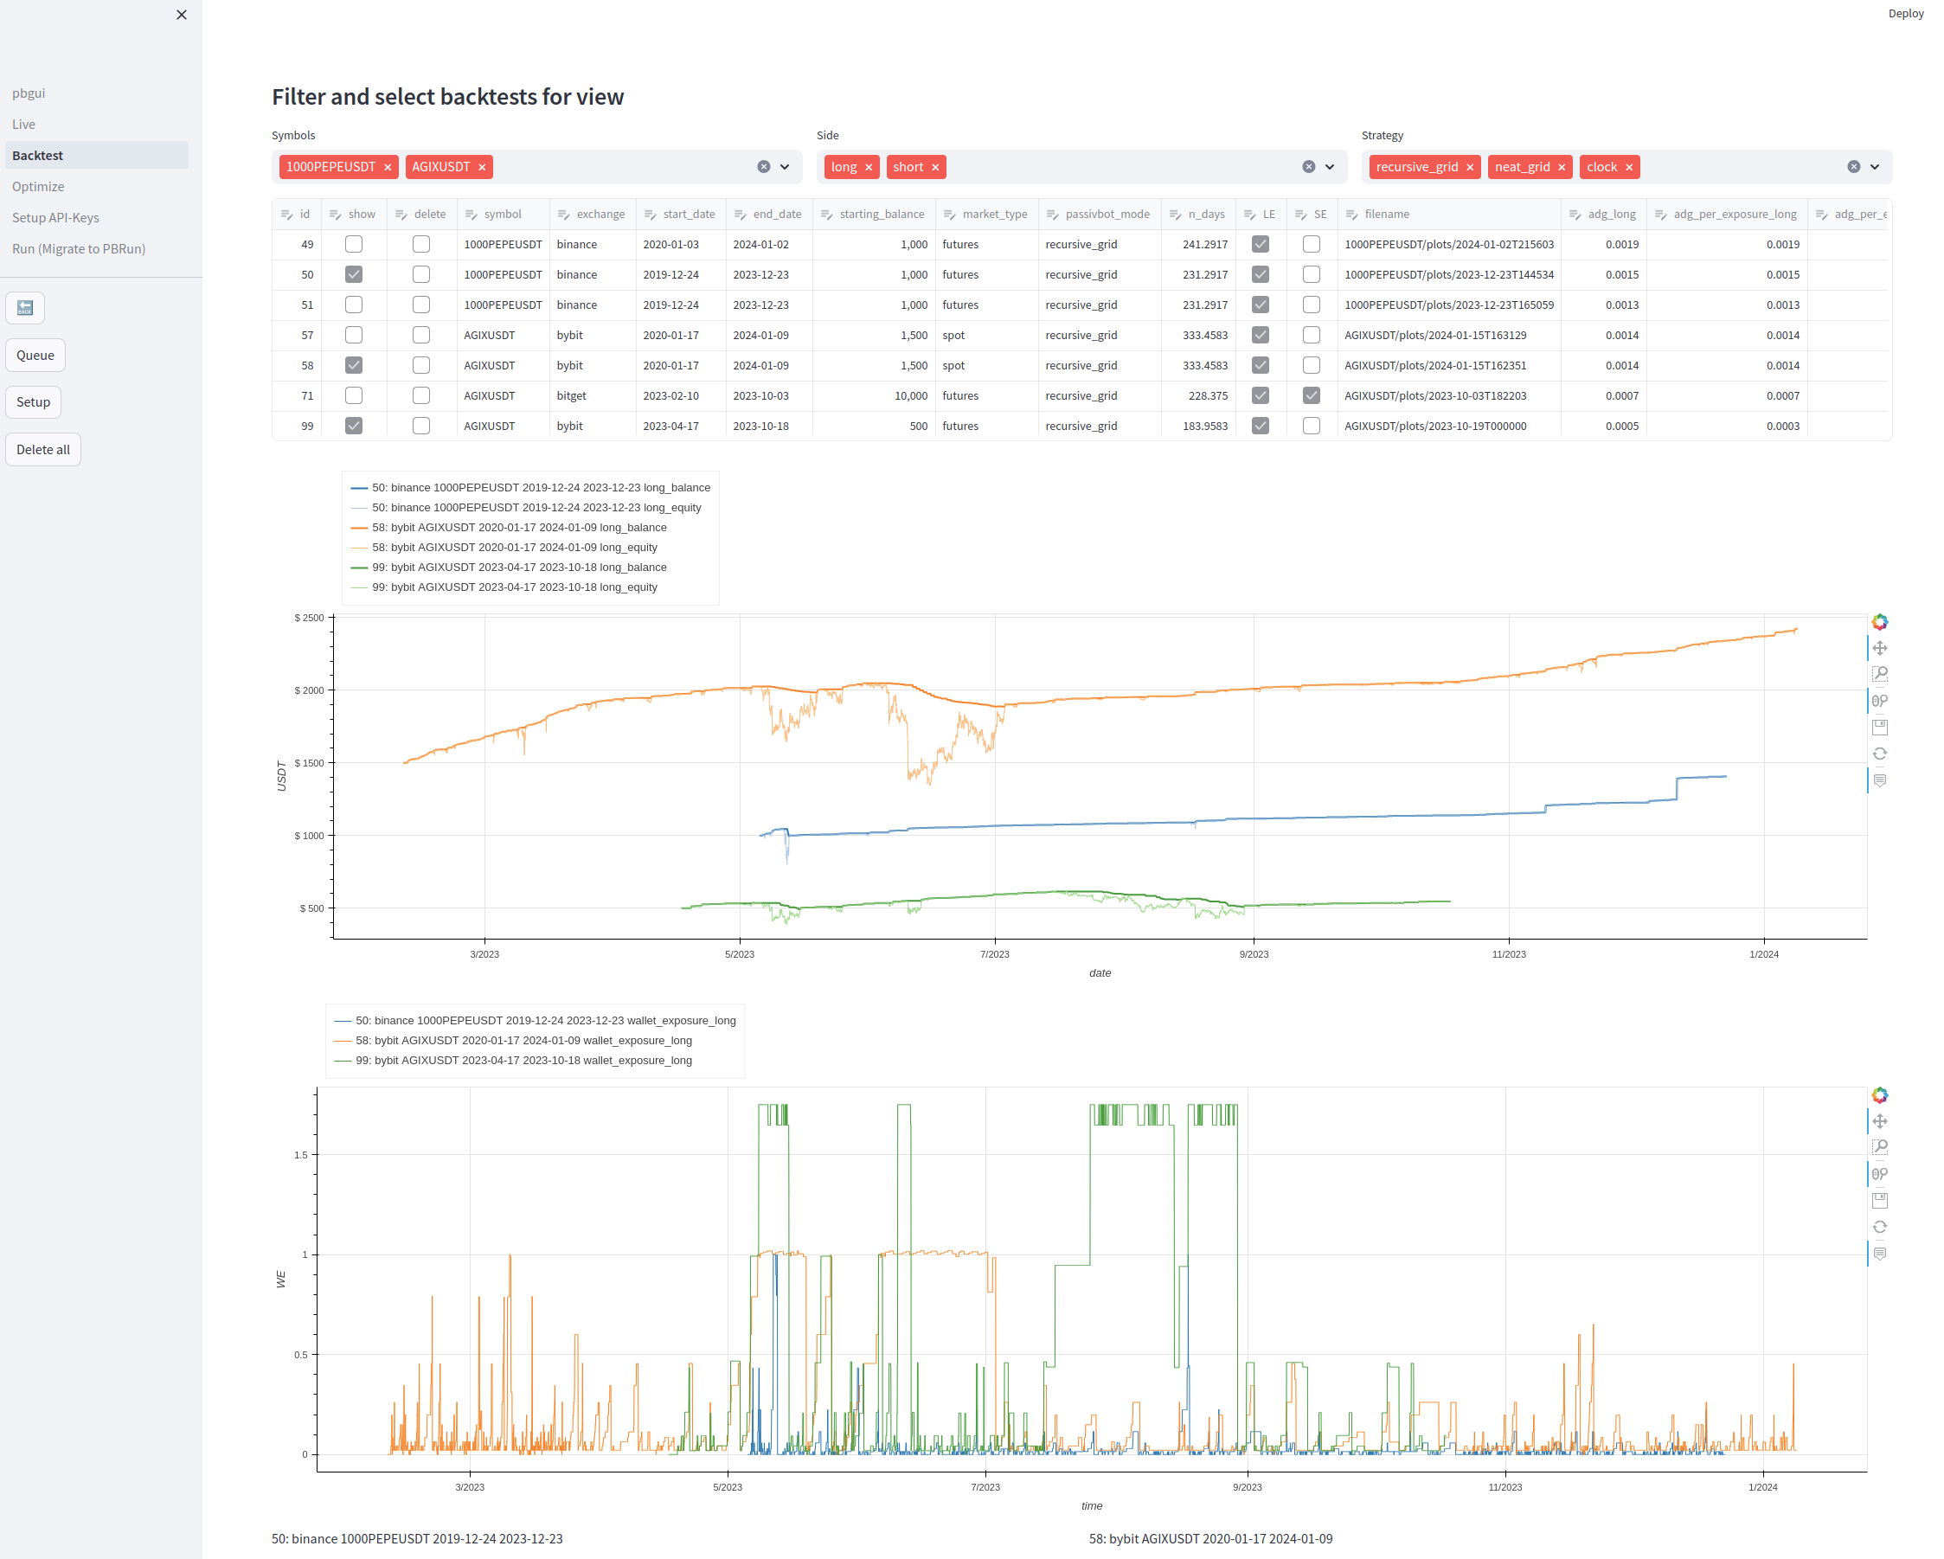Close the sidebar with the X
Image resolution: width=1944 pixels, height=1559 pixels.
click(x=181, y=15)
